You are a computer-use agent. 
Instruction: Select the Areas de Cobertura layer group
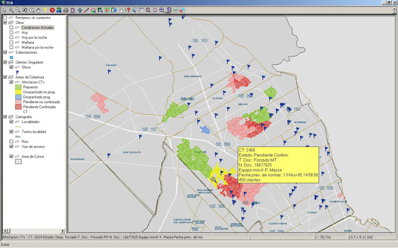[30, 77]
